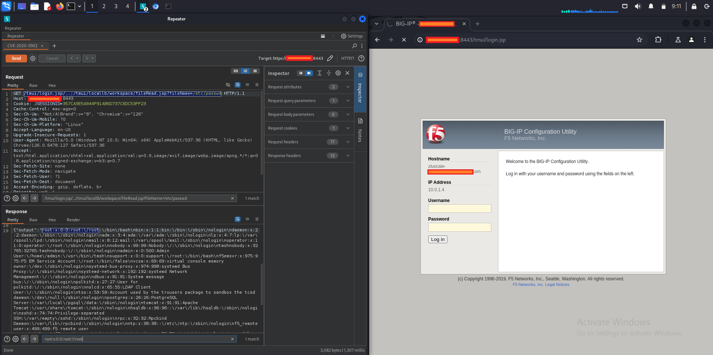
Task: Launch the file manager from the taskbar
Action: click(x=35, y=6)
